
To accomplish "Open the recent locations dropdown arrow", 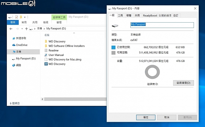I will pyautogui.click(x=22, y=29).
